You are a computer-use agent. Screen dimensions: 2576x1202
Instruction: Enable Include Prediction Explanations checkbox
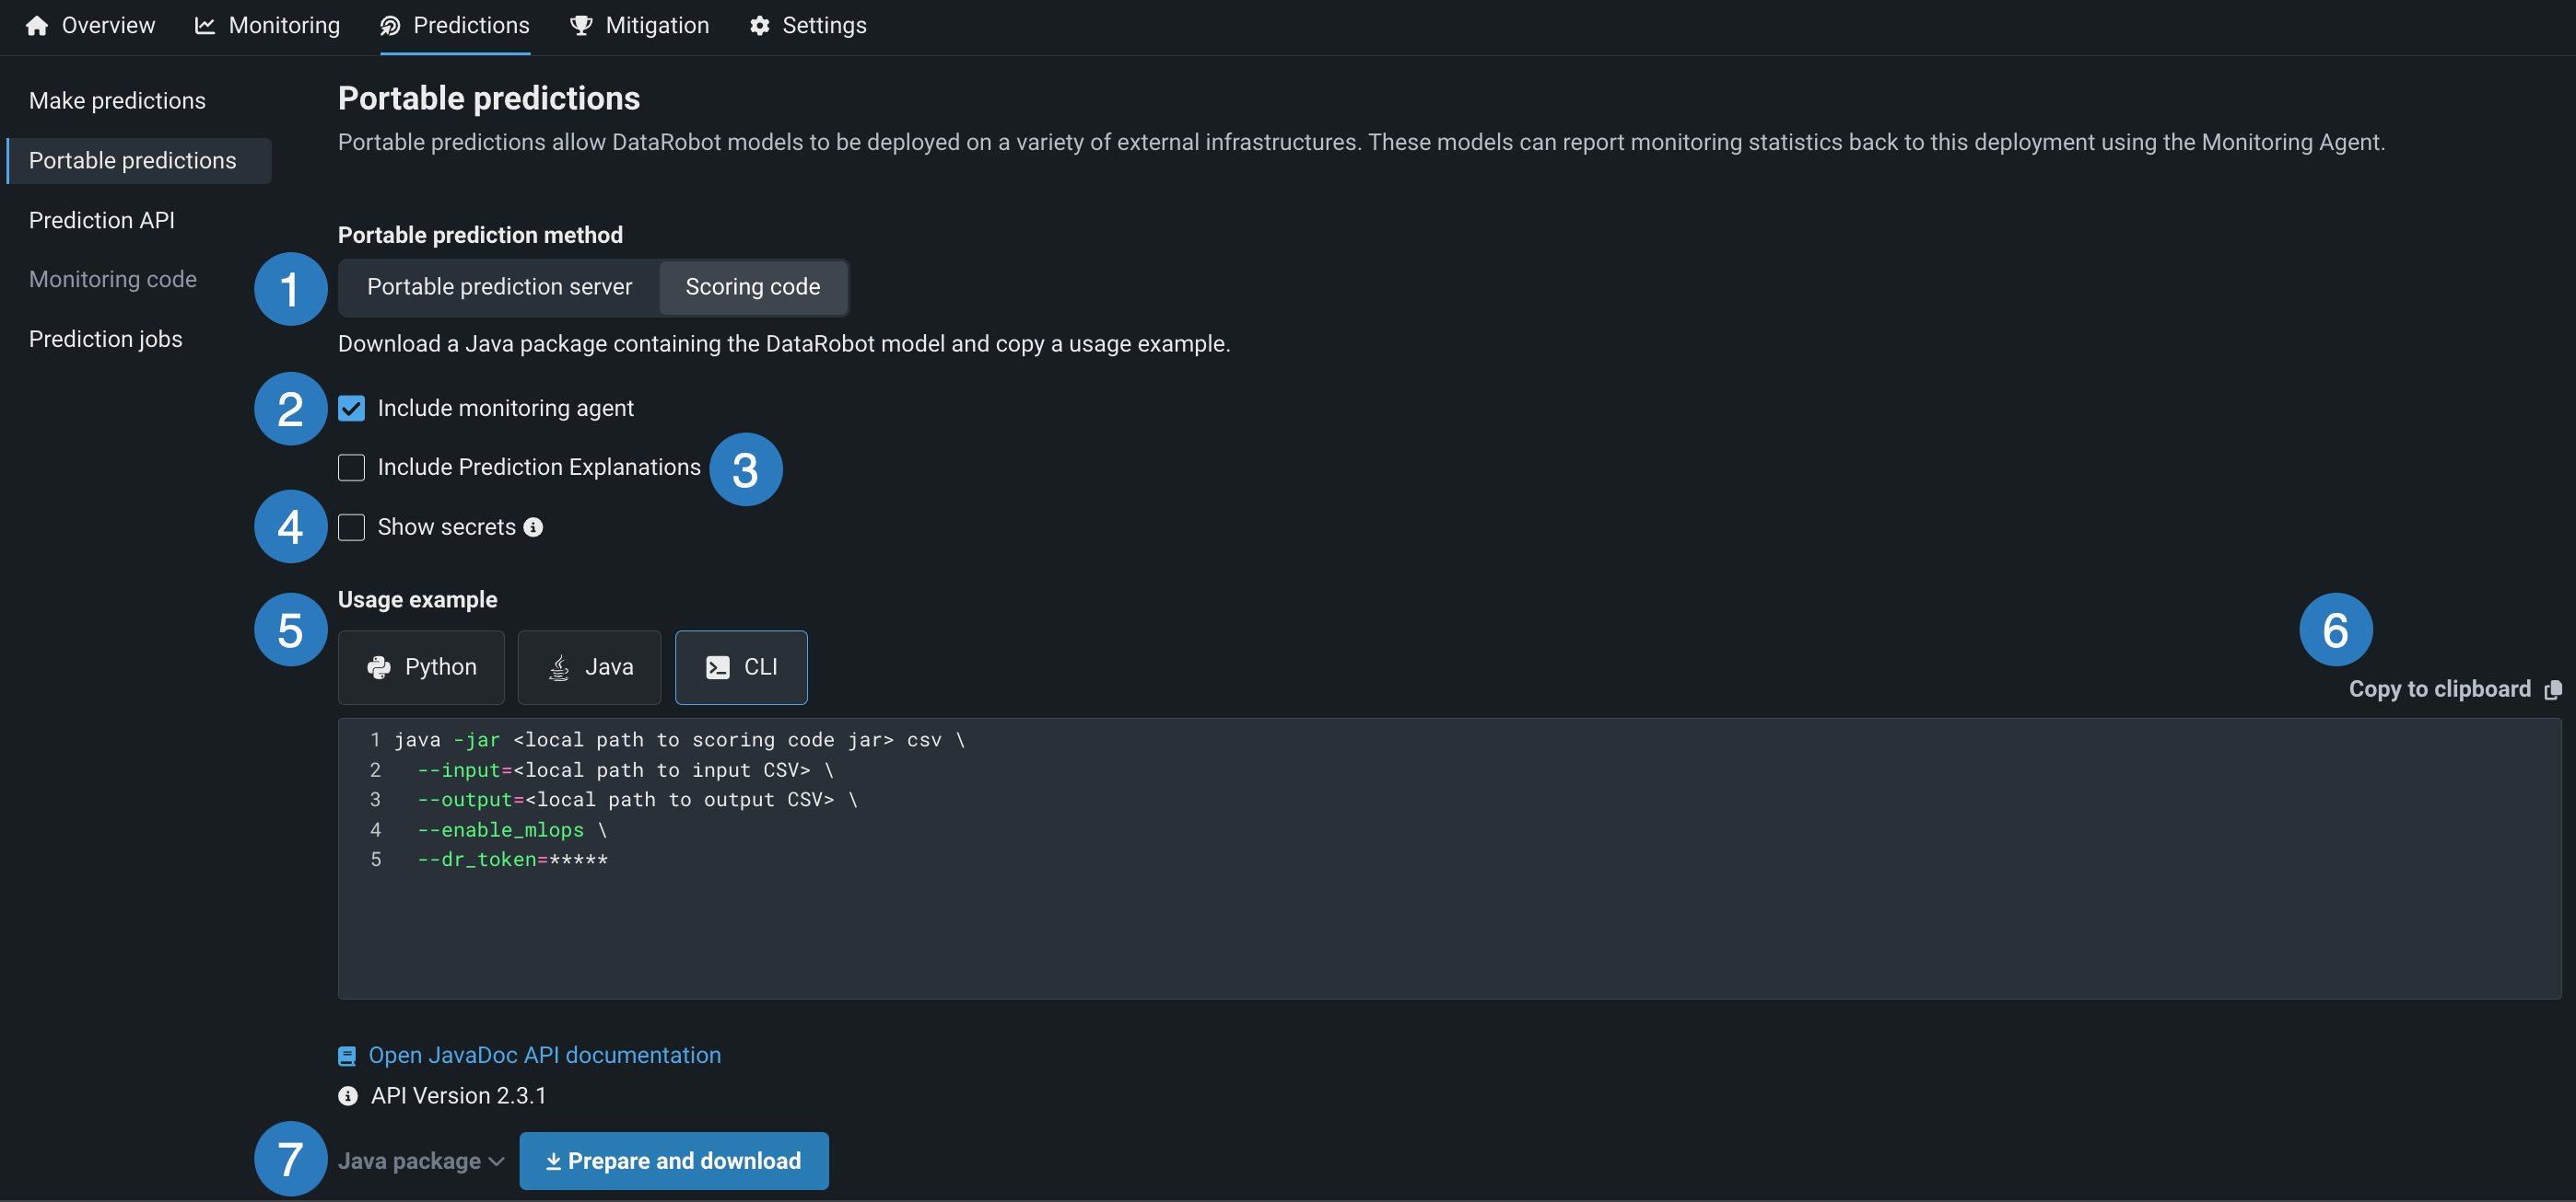tap(351, 468)
